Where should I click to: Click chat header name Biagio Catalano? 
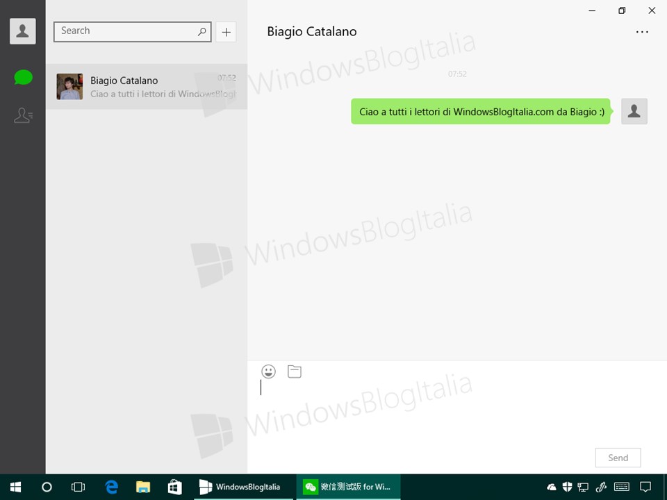point(312,32)
